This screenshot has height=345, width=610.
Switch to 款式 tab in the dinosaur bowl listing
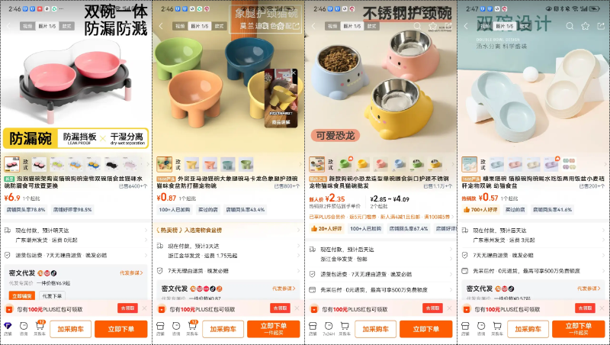(372, 26)
